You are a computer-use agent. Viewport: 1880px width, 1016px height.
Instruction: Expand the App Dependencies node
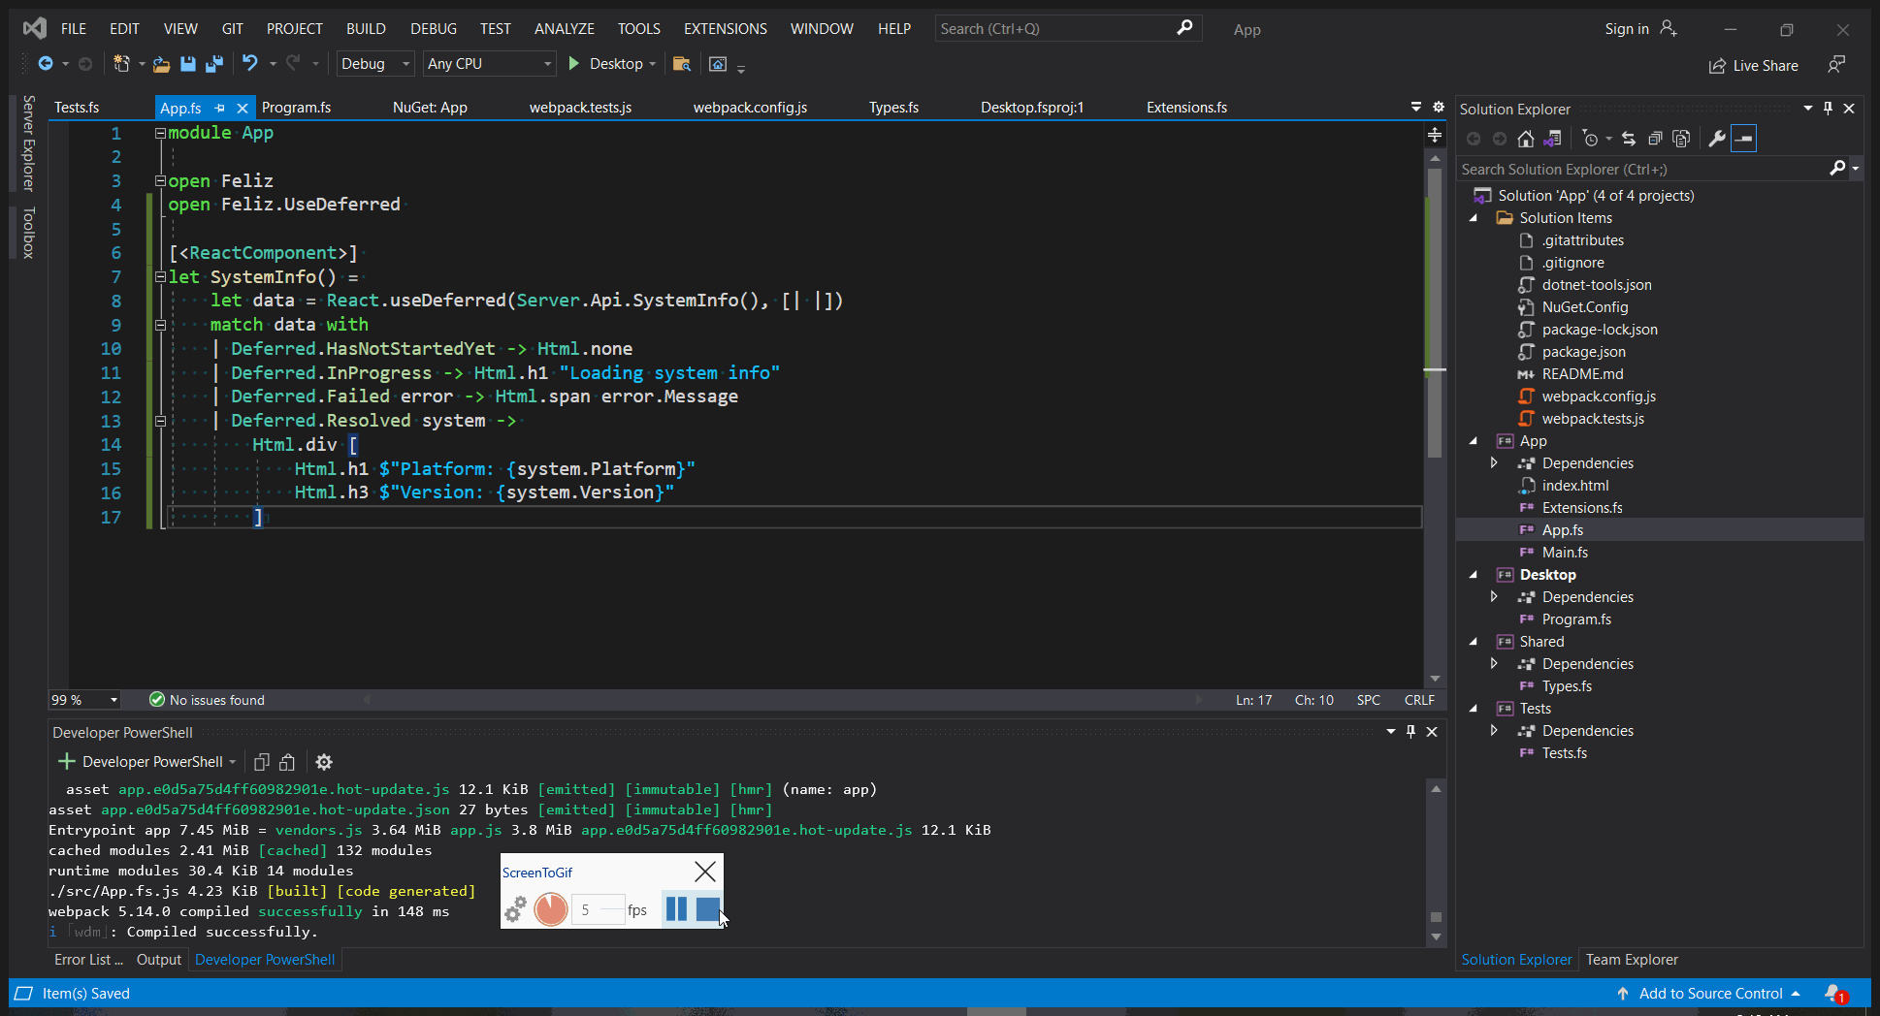tap(1494, 462)
